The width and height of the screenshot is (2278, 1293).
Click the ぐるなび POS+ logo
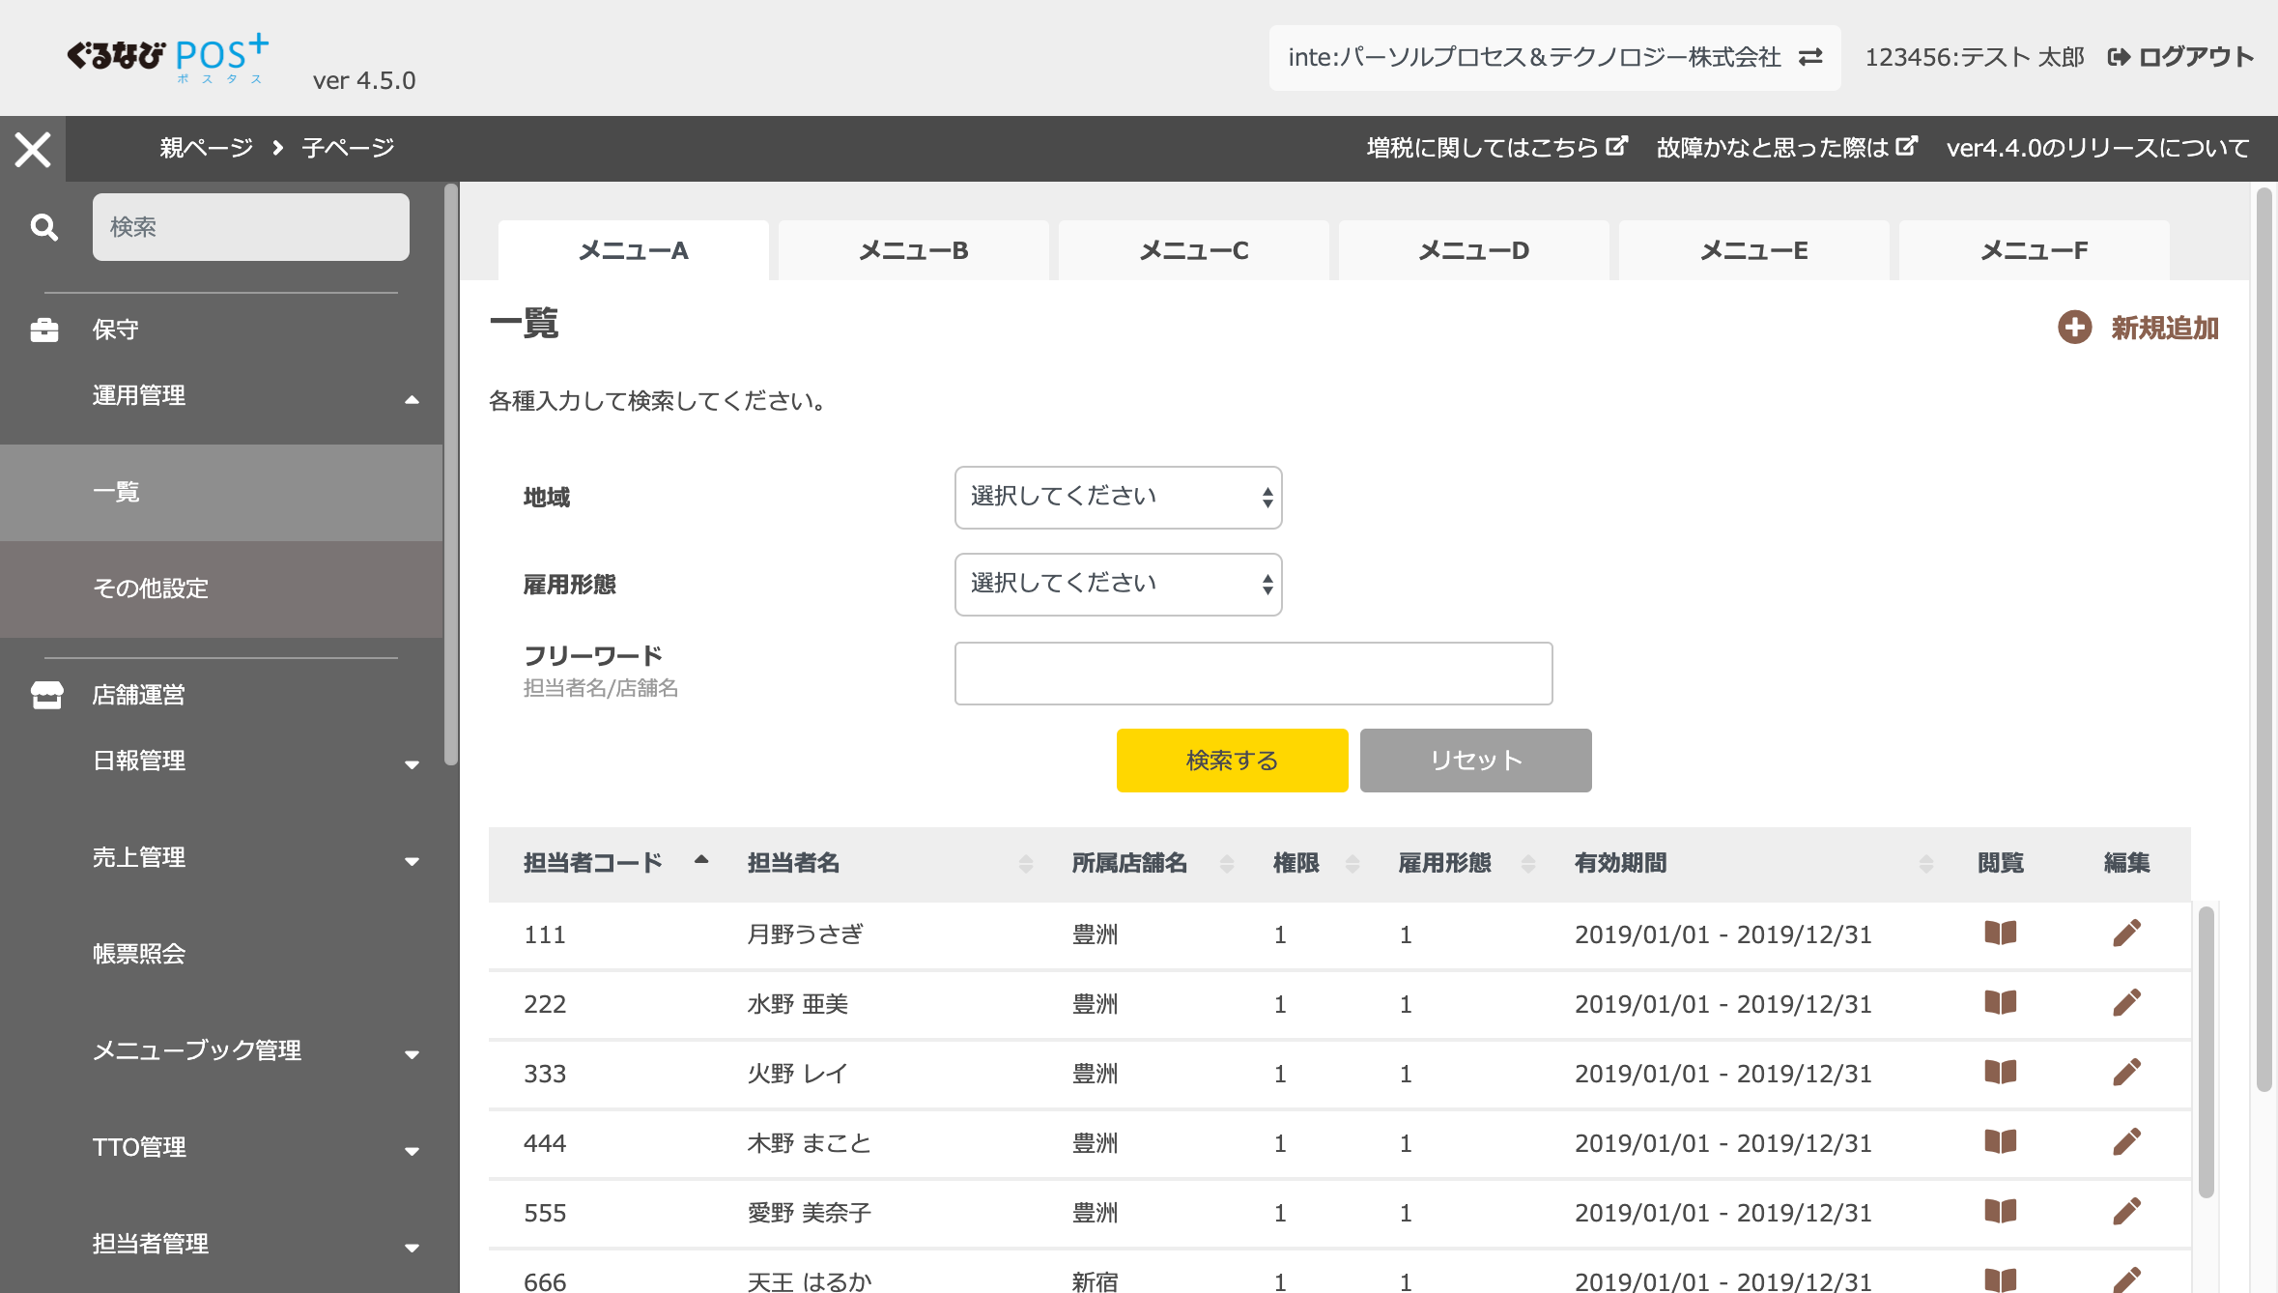[x=168, y=58]
